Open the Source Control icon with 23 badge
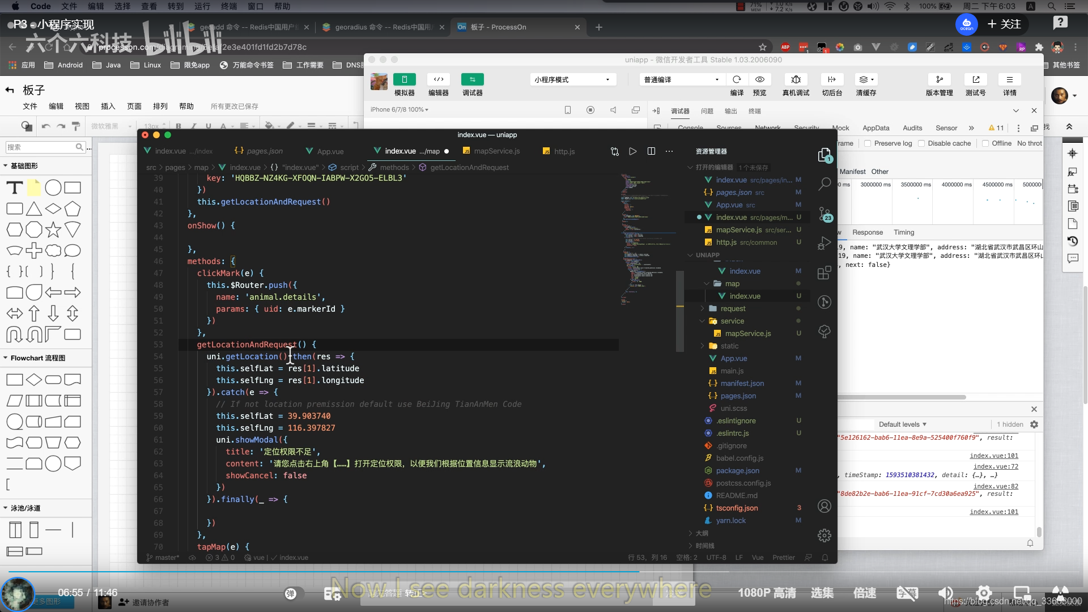Viewport: 1088px width, 612px height. coord(824,214)
